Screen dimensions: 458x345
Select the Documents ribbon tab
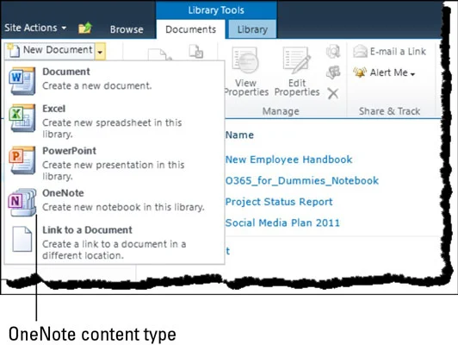coord(191,29)
